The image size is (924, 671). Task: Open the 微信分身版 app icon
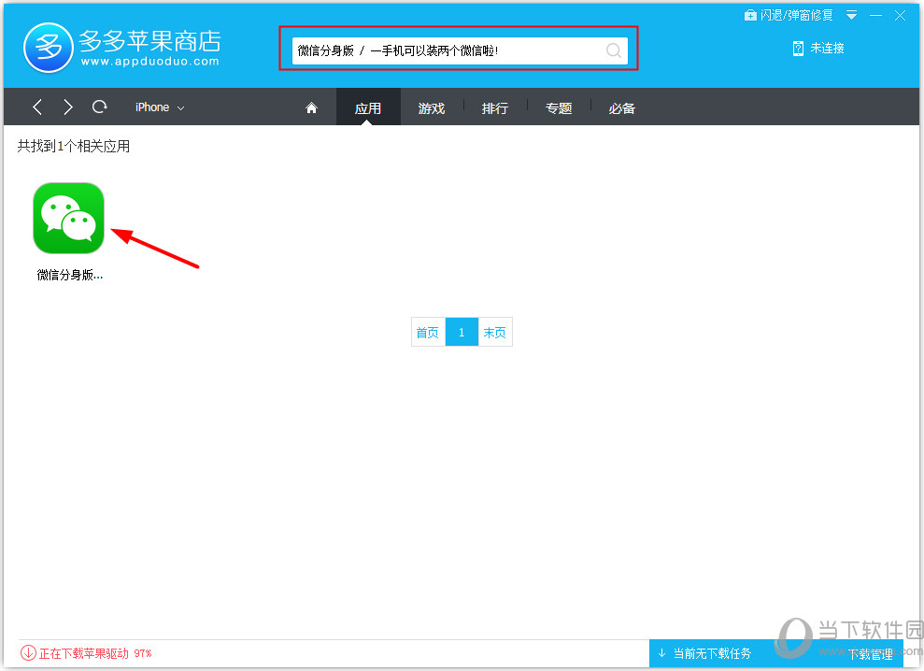tap(68, 218)
